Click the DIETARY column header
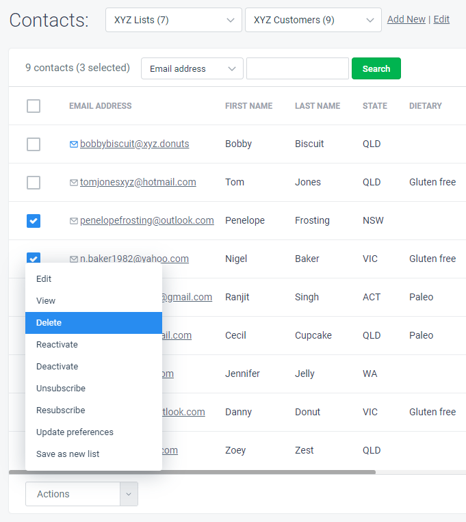The height and width of the screenshot is (522, 466). tap(426, 106)
